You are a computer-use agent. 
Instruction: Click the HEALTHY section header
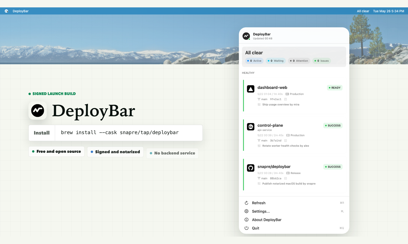click(248, 73)
